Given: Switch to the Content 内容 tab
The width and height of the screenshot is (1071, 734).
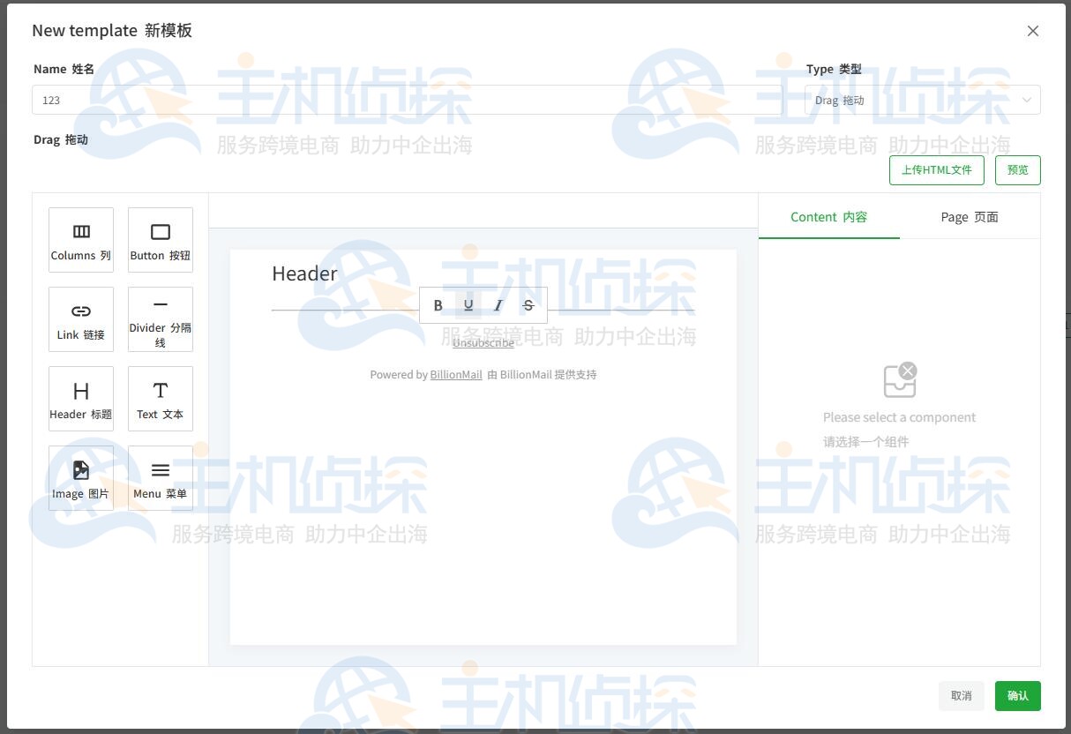Looking at the screenshot, I should coord(828,216).
